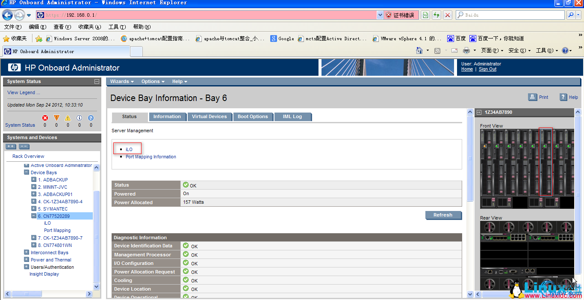
Task: Open the Rack Overview link
Action: pos(28,156)
